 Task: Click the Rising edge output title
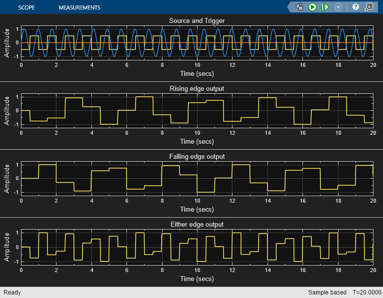point(197,88)
